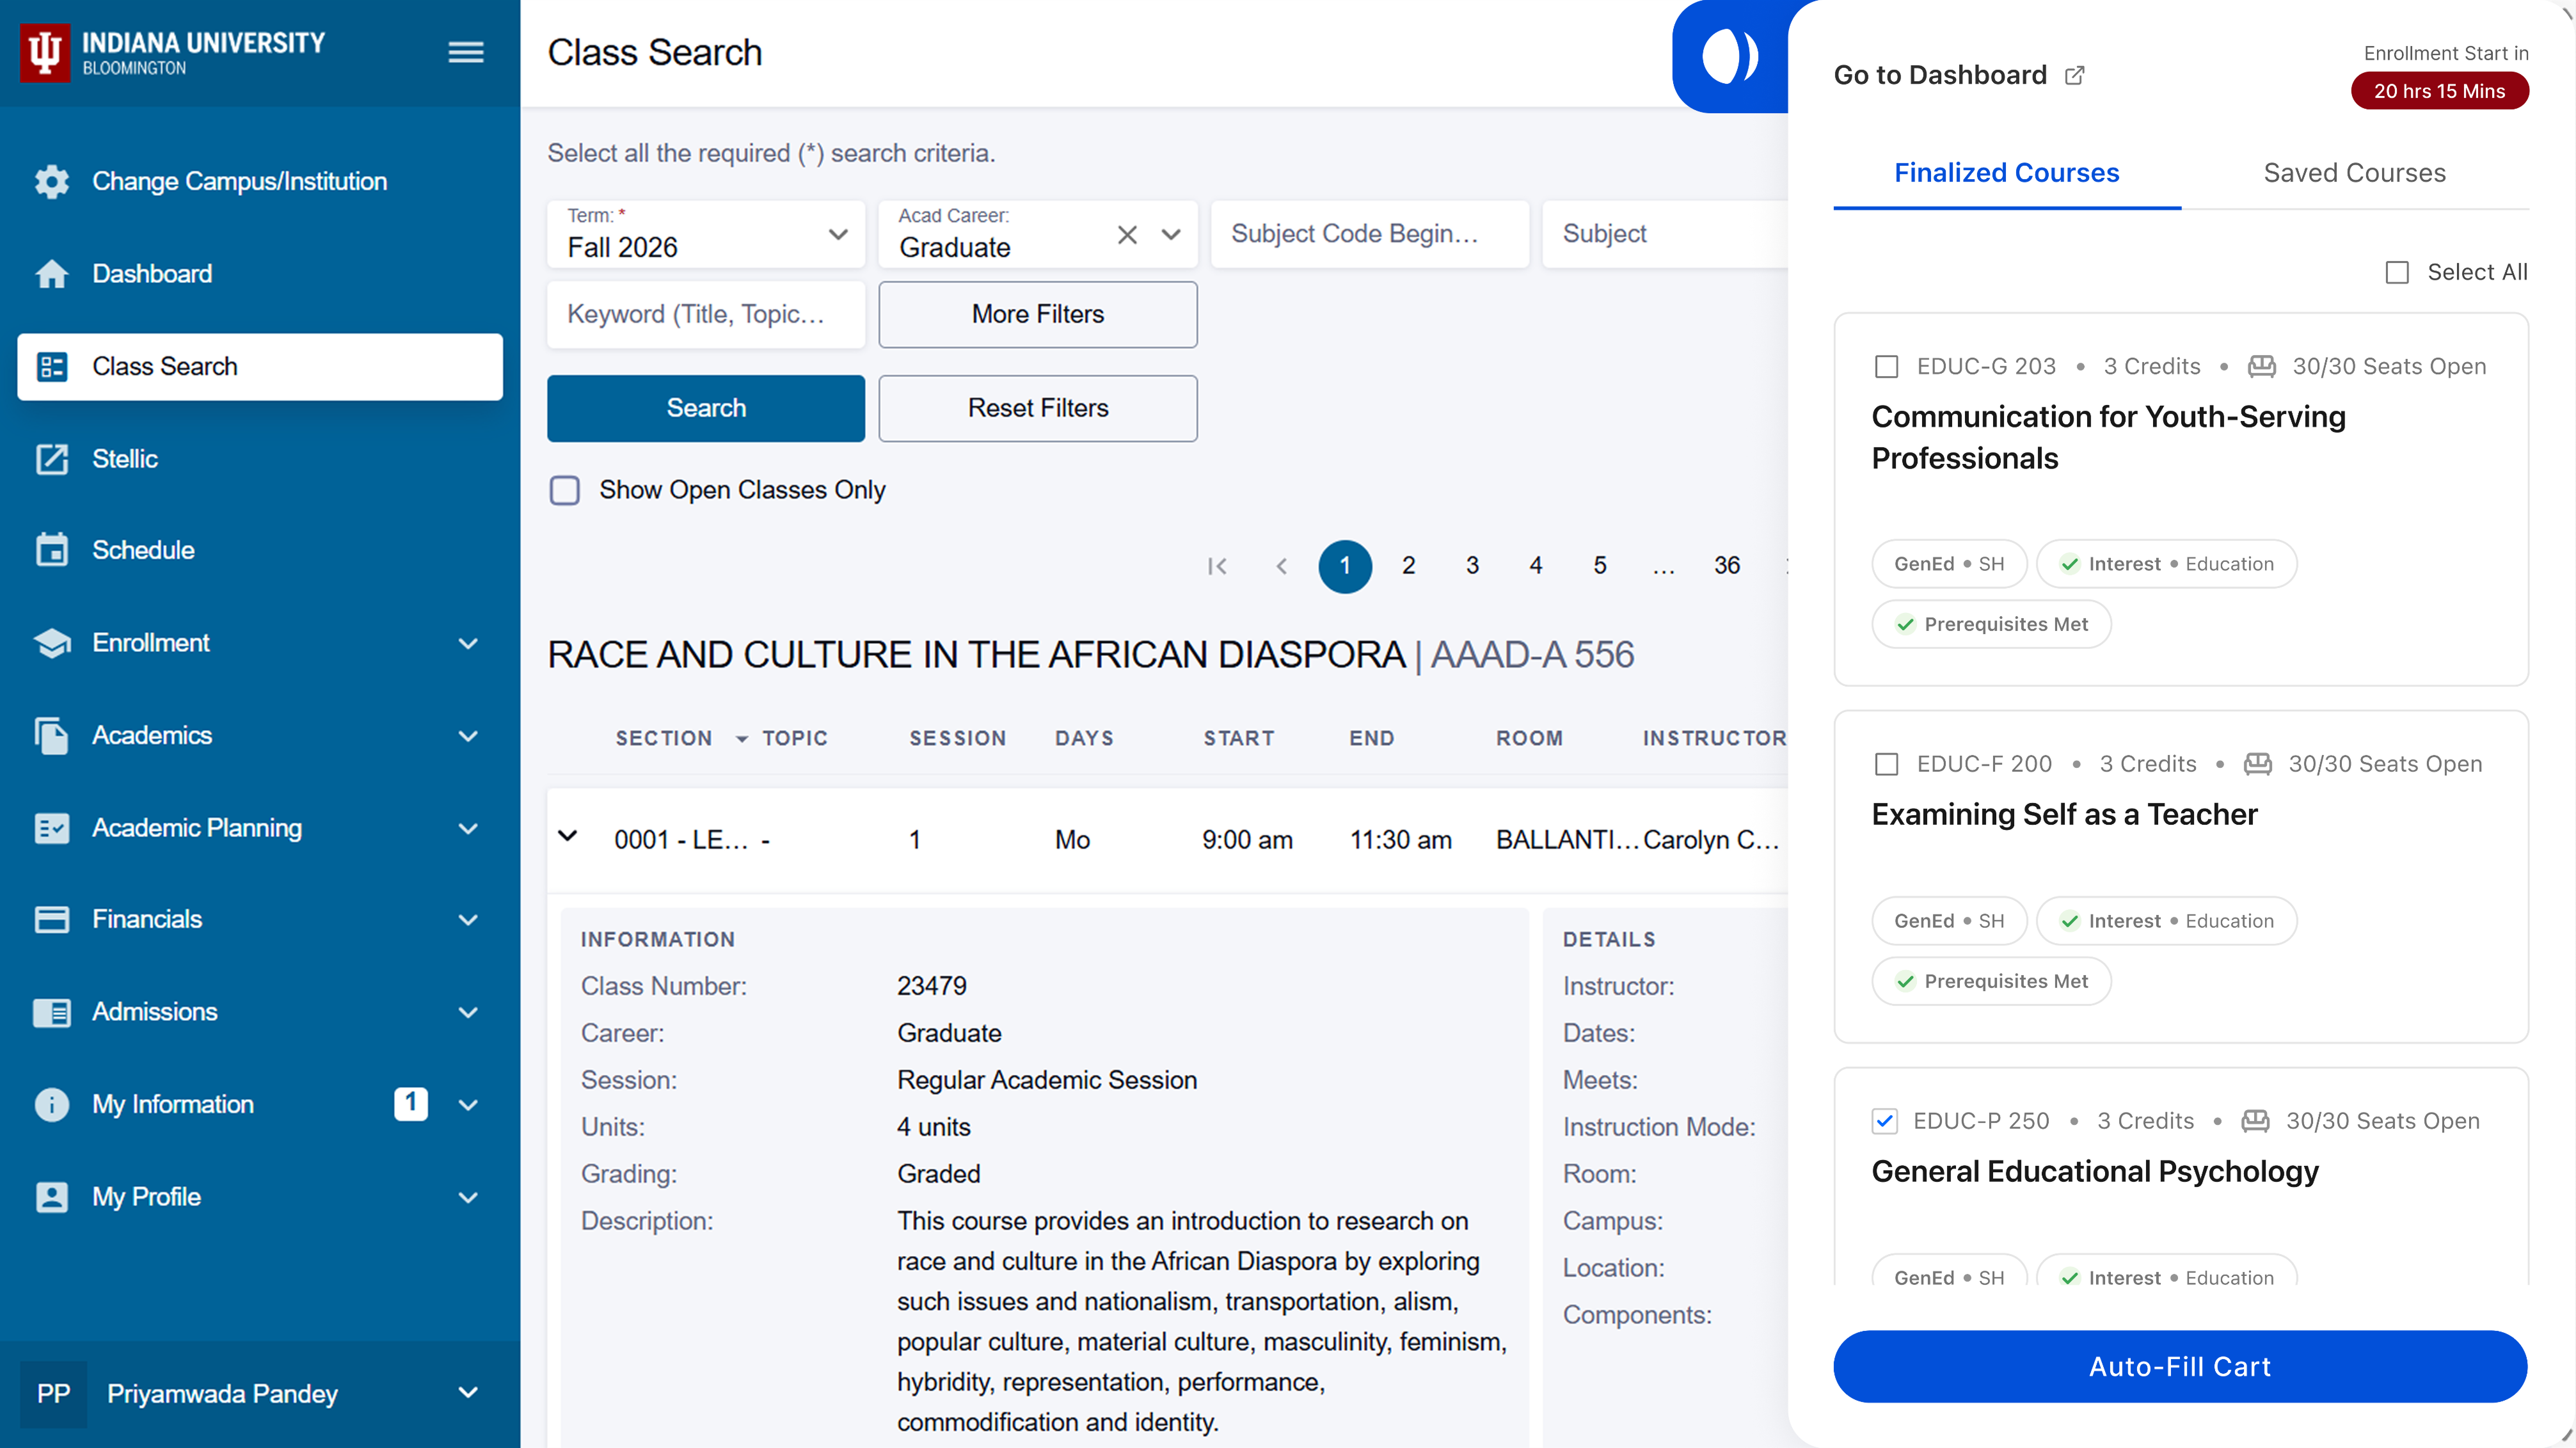
Task: Expand the Academics menu chevron
Action: pyautogui.click(x=468, y=736)
